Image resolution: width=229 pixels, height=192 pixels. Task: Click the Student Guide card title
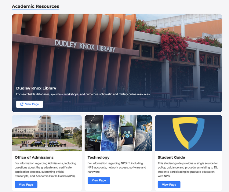click(171, 158)
